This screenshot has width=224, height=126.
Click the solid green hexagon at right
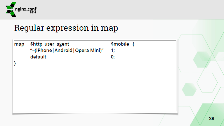point(202,60)
